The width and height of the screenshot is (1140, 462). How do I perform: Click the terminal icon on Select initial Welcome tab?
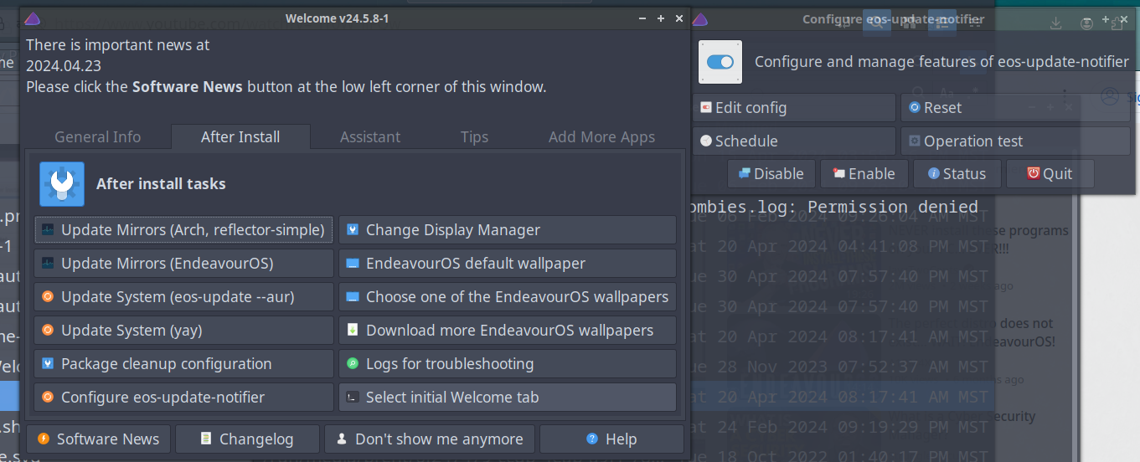point(353,397)
